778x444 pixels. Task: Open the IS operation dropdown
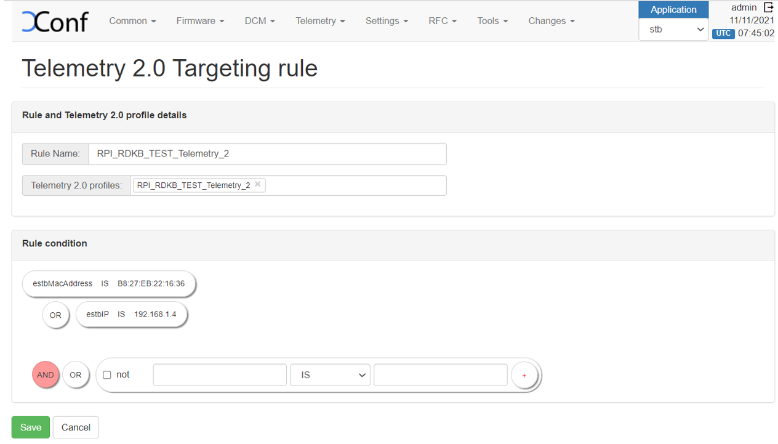tap(330, 375)
